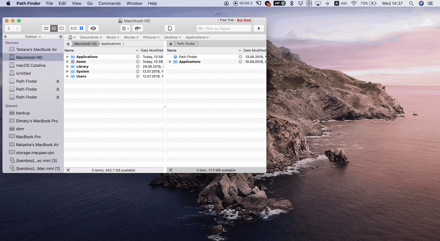This screenshot has width=440, height=241.
Task: Open the View menu
Action: 76,3
